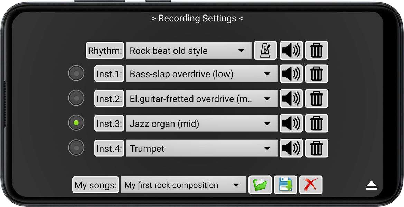Play the Rock beat old style rhythm
Image resolution: width=404 pixels, height=207 pixels.
coord(291,50)
